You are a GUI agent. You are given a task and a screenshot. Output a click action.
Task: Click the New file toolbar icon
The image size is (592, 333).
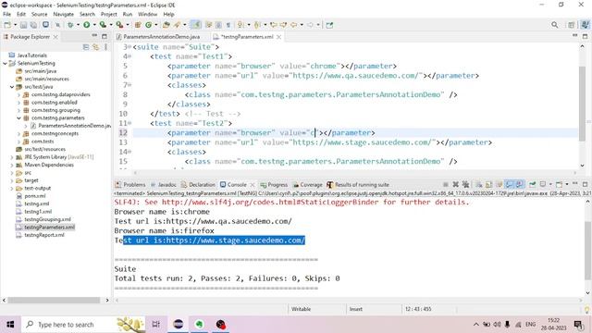tap(7, 25)
